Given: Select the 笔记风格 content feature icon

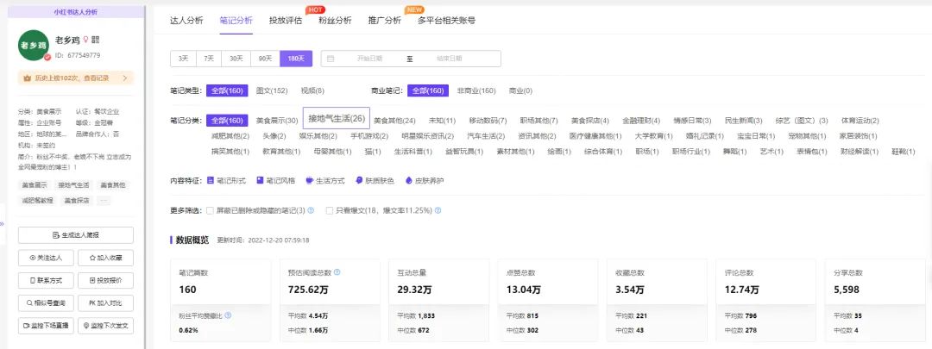Looking at the screenshot, I should [x=261, y=180].
